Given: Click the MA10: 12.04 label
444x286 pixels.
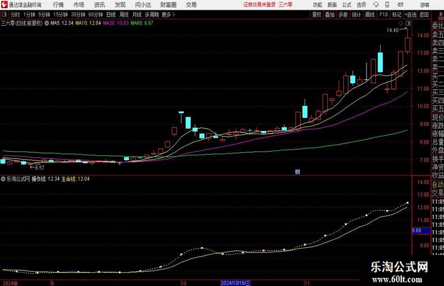Looking at the screenshot, I should [88, 23].
